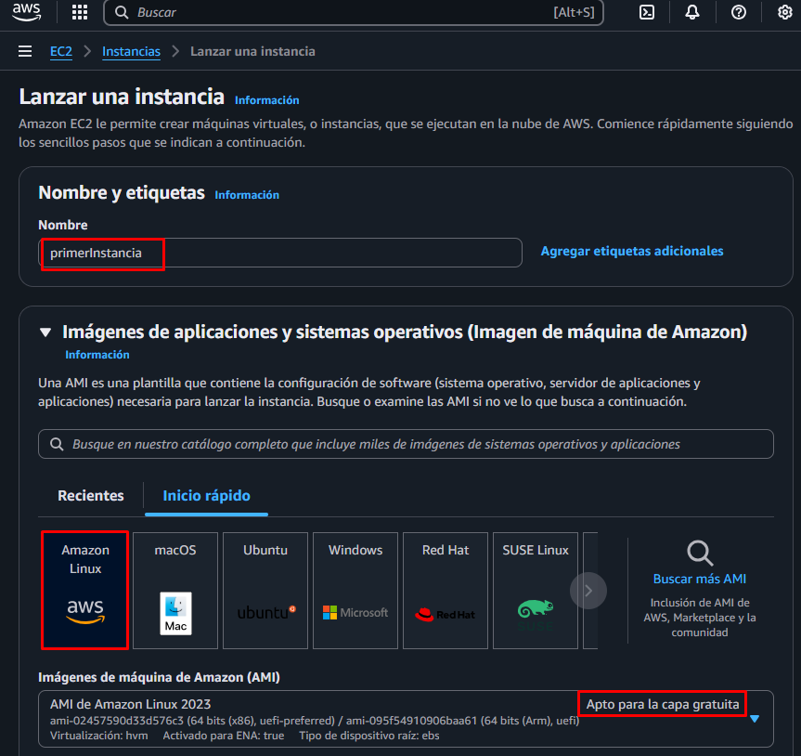Image resolution: width=801 pixels, height=756 pixels.
Task: Select the Windows AMI tile
Action: point(355,591)
